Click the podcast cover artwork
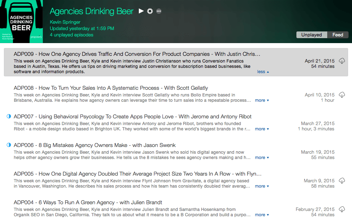 [x=21, y=21]
